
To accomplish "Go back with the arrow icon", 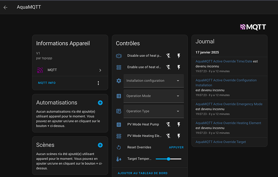I will coord(6,7).
